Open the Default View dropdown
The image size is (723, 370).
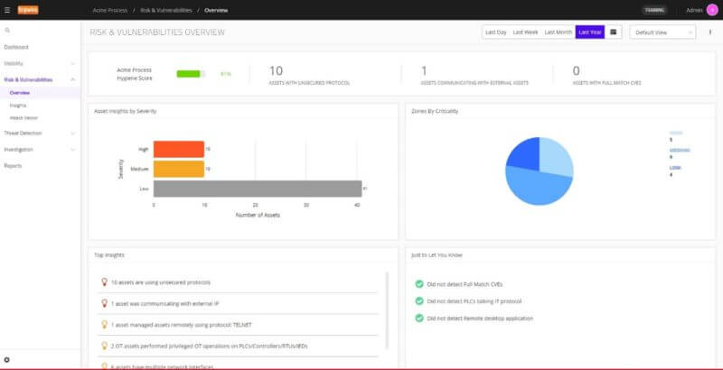(663, 32)
